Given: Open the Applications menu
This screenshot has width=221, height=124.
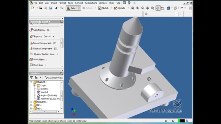Looking at the screenshot, I should [91, 3].
